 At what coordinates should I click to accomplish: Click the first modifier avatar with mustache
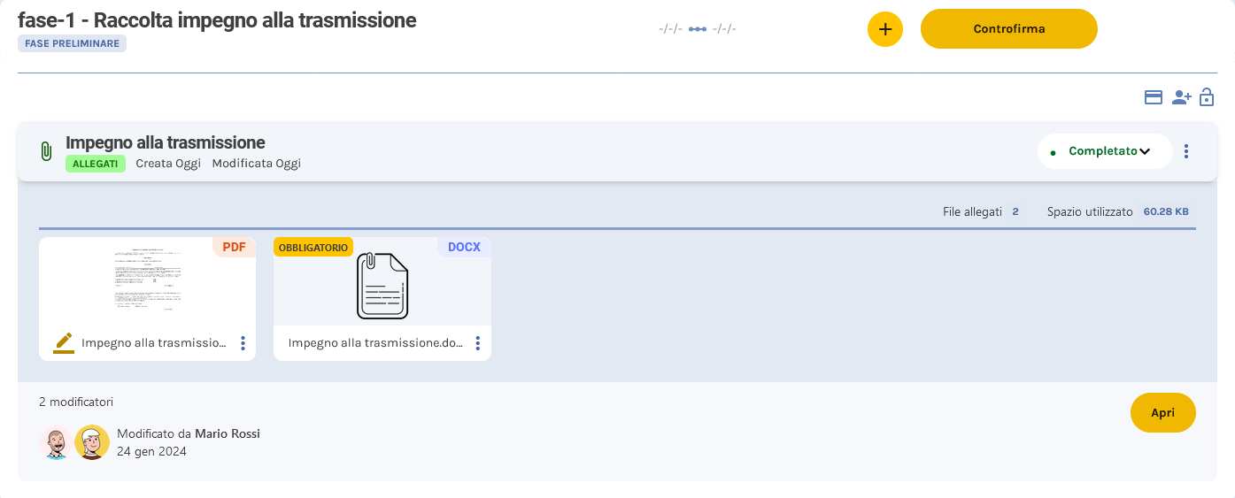56,442
